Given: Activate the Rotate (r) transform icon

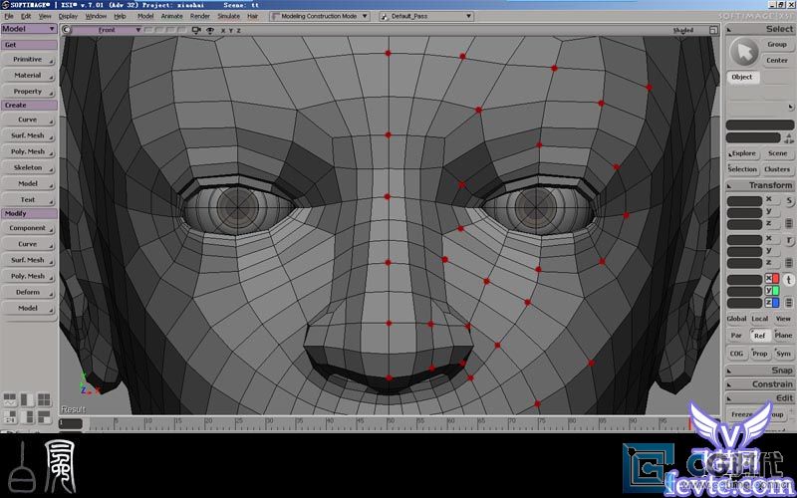Looking at the screenshot, I should click(x=789, y=240).
